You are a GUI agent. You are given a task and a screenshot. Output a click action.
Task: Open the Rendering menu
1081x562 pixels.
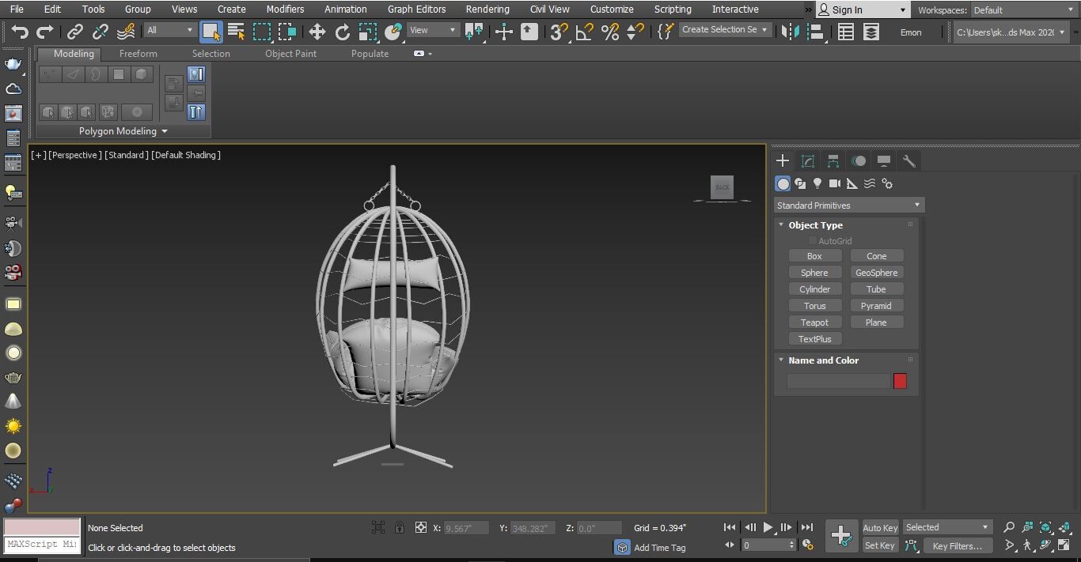click(x=487, y=9)
